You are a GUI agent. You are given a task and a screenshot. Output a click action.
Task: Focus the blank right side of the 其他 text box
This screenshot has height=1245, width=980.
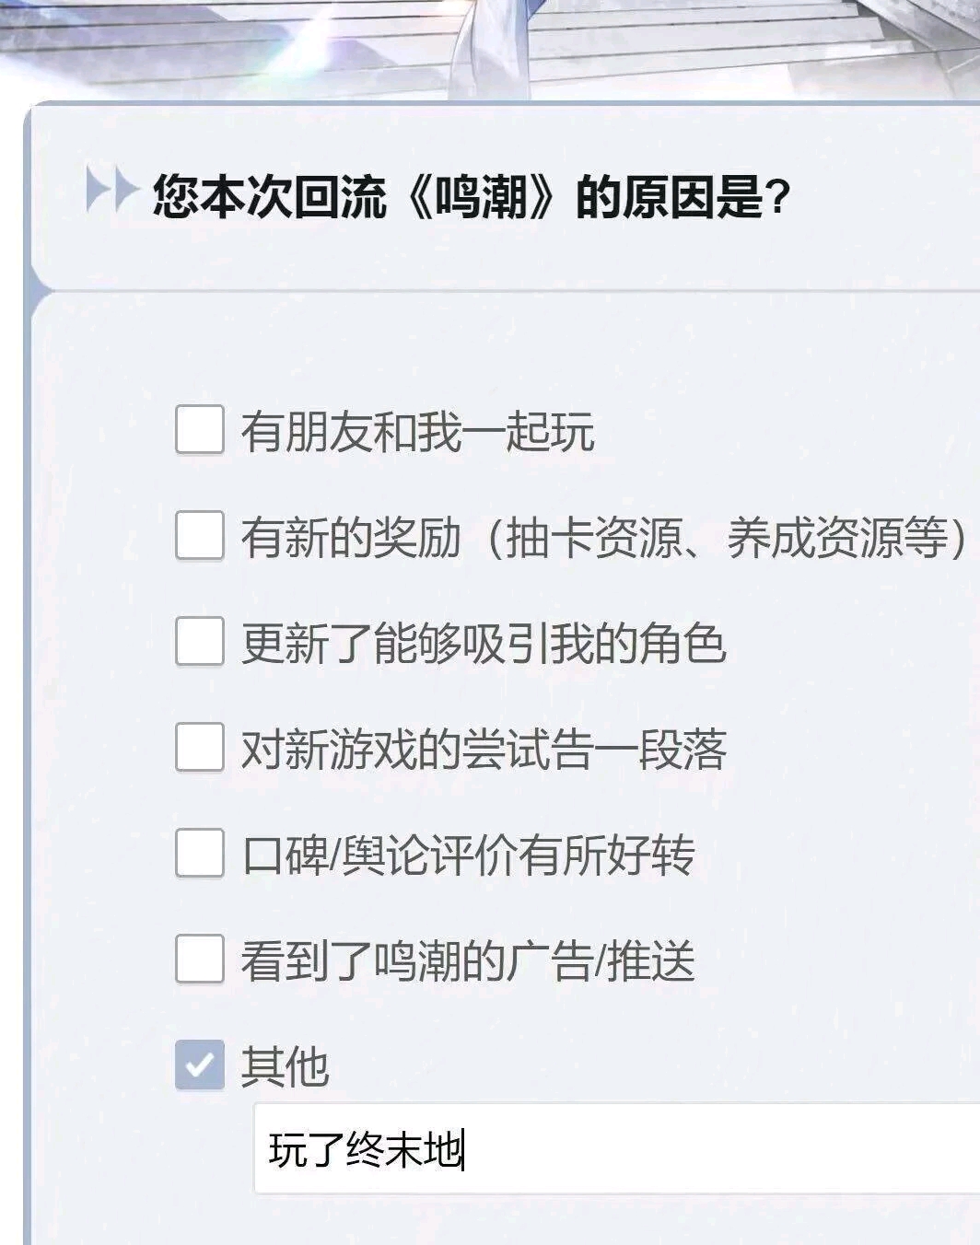737,1150
